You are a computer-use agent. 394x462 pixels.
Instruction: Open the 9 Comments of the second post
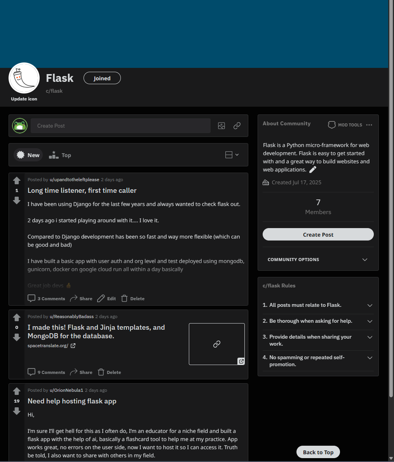coord(46,372)
